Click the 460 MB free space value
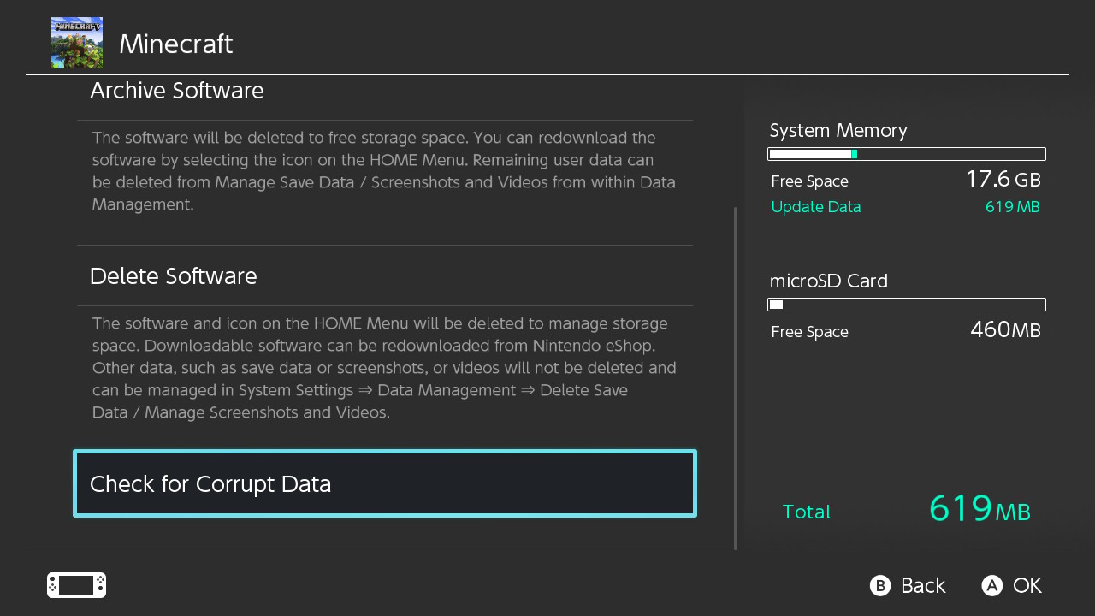The image size is (1095, 616). pyautogui.click(x=1005, y=330)
